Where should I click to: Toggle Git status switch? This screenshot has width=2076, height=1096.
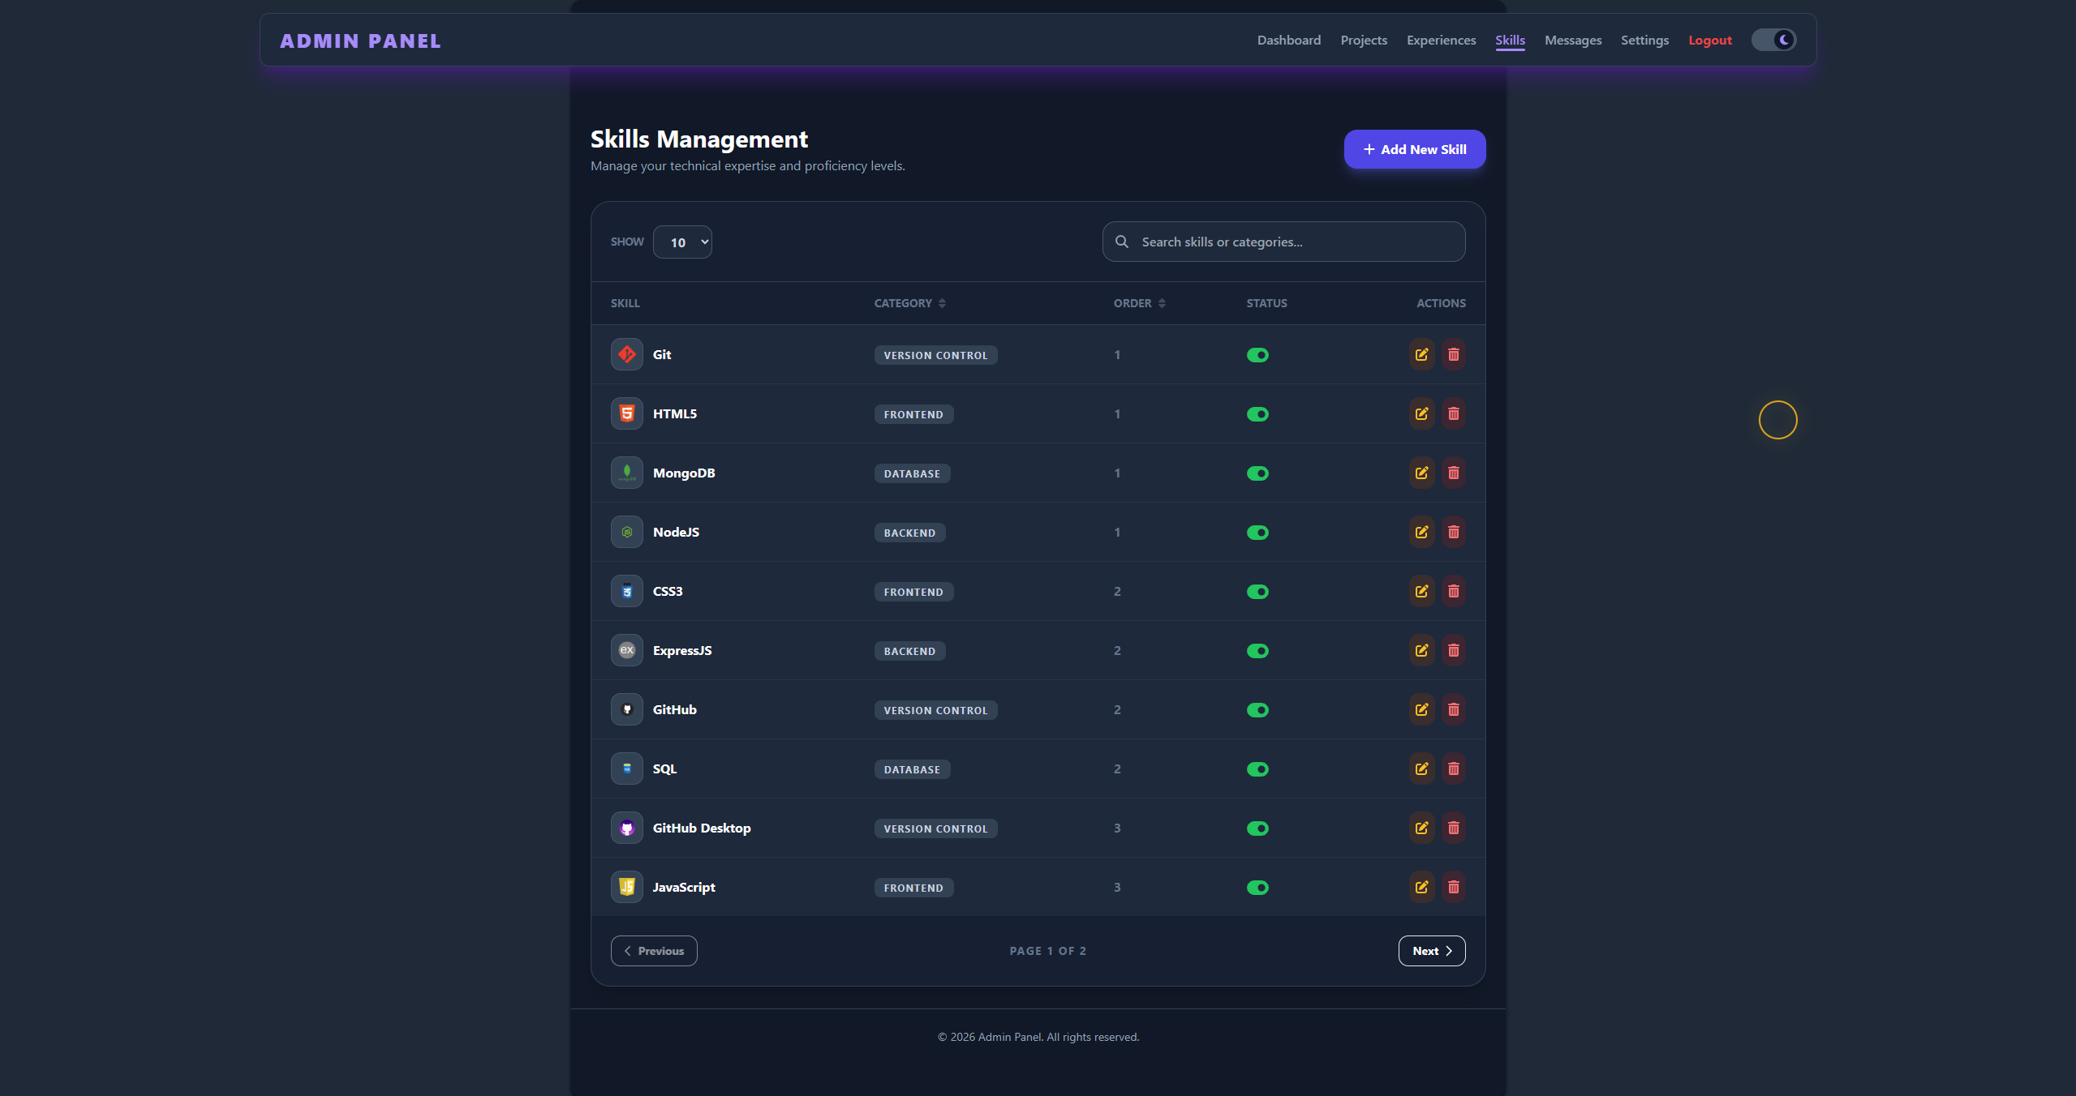pos(1257,355)
